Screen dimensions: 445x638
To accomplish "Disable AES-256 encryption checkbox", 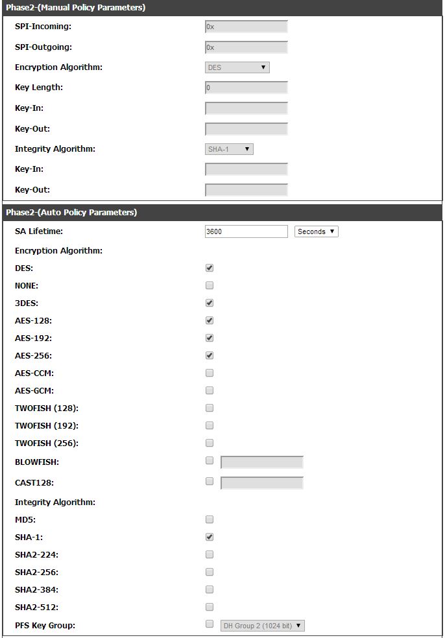I will click(x=209, y=355).
